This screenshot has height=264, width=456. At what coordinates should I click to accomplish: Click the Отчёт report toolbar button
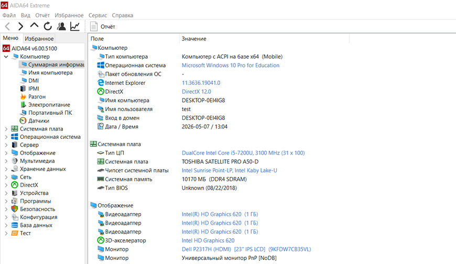coord(102,27)
